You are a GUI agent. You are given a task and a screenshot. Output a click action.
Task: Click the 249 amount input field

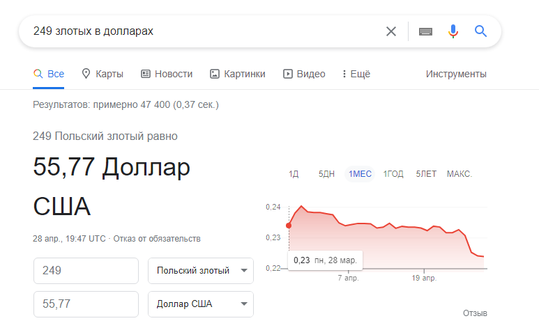coord(86,271)
